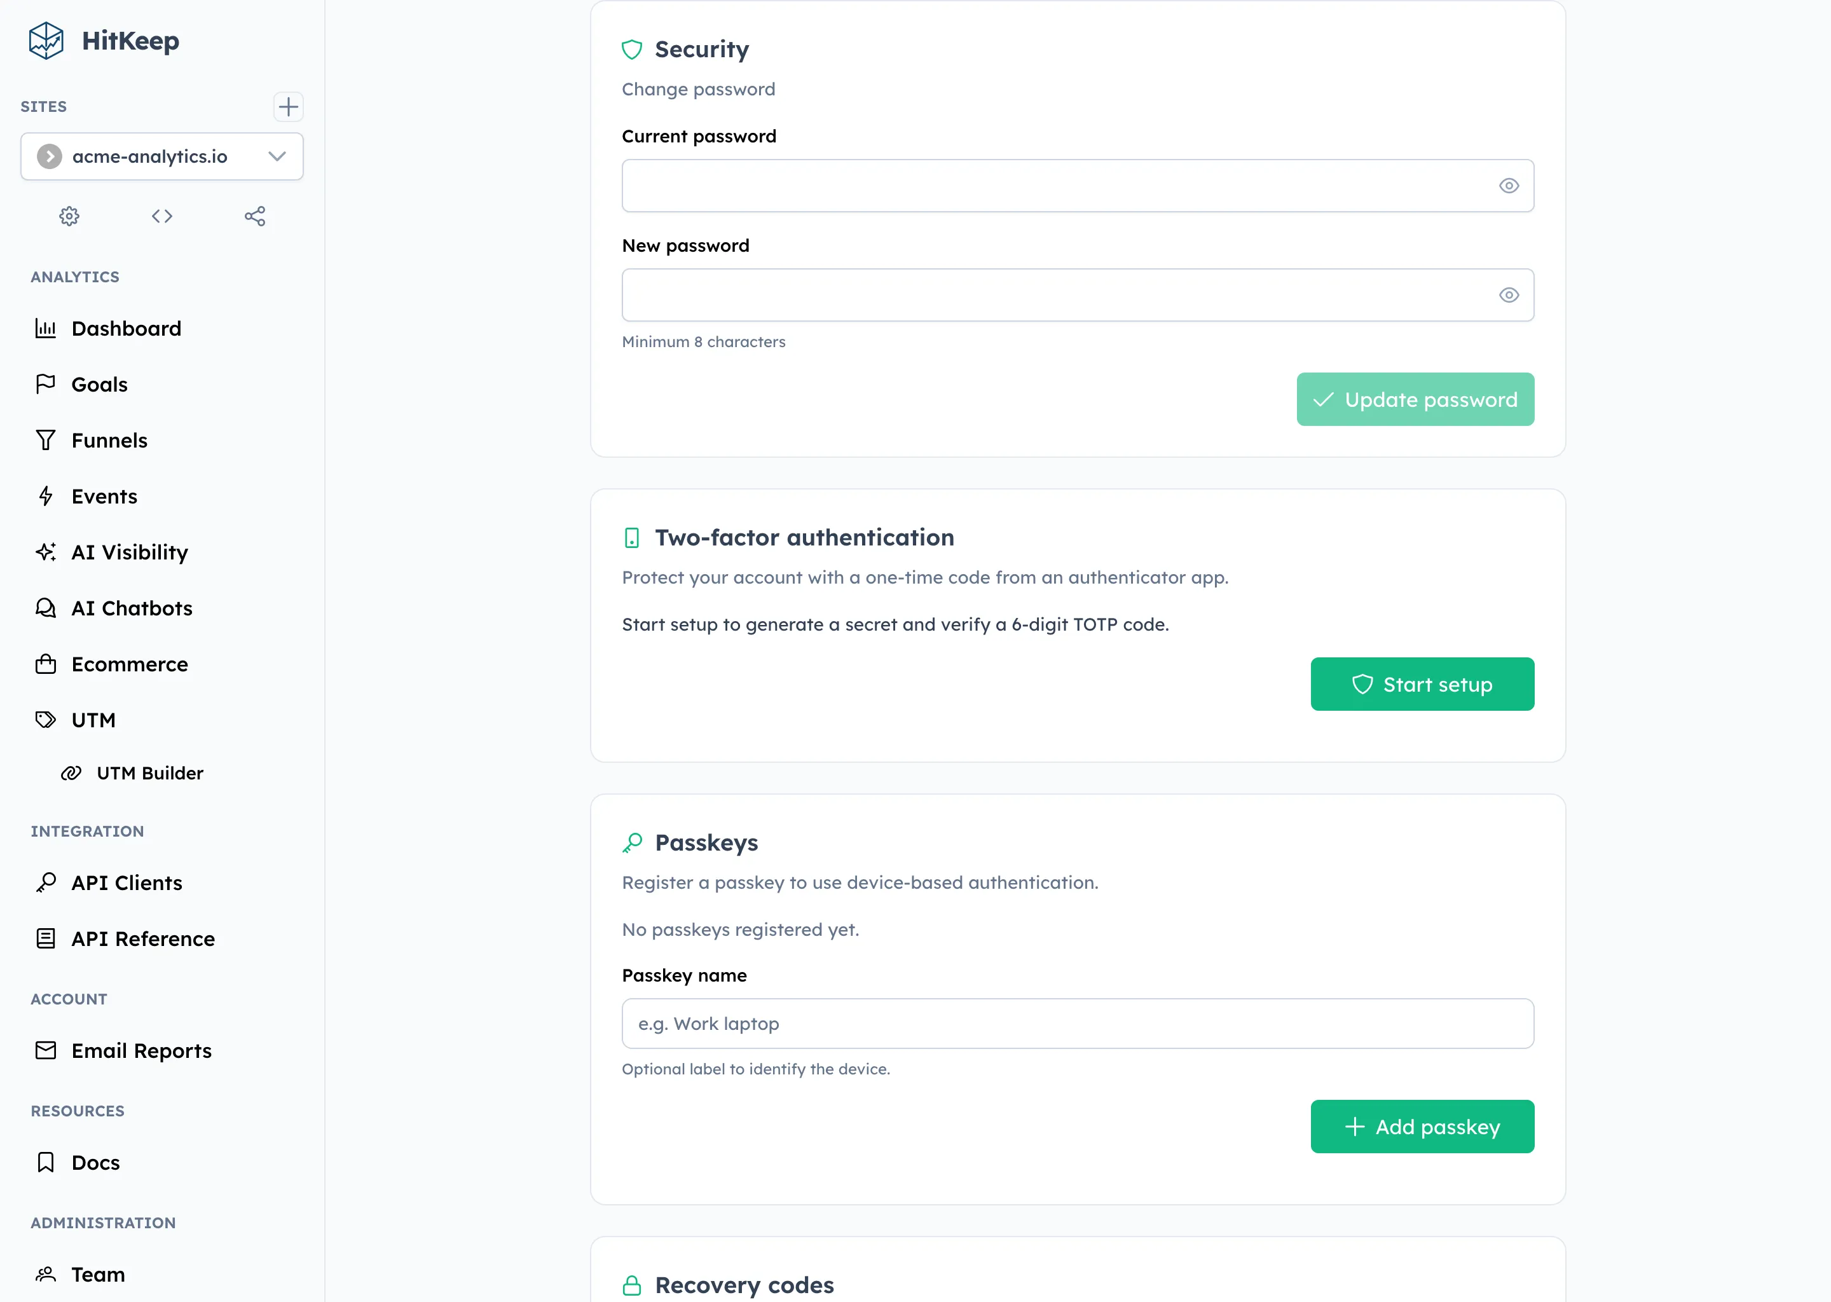Screen dimensions: 1831x1302
Task: Click the Ecommerce shopping bag icon
Action: [46, 664]
